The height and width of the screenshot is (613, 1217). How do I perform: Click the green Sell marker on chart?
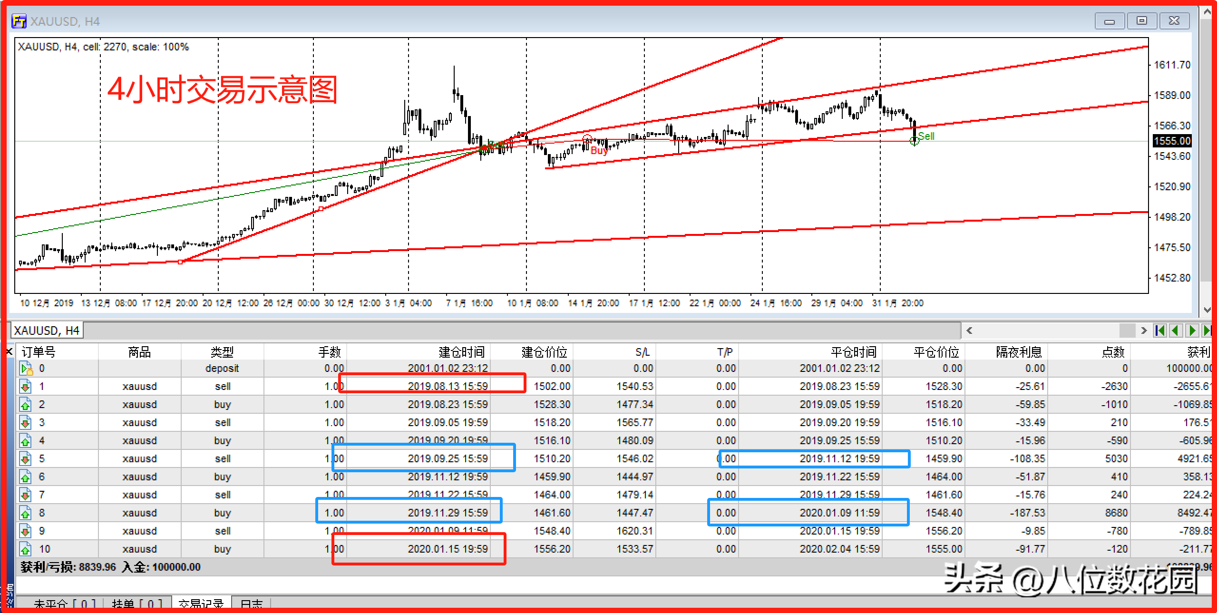coord(926,136)
